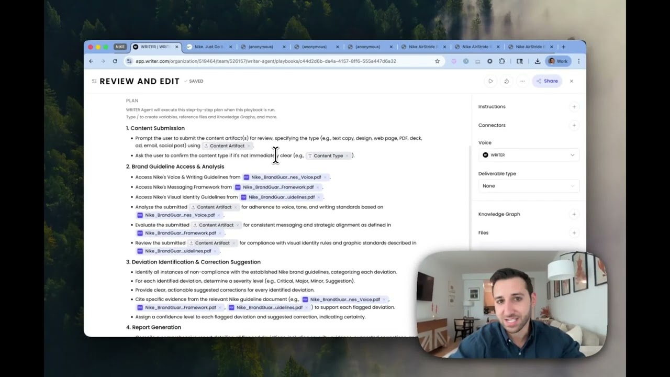Open a new browser tab with plus
This screenshot has width=670, height=377.
point(563,47)
